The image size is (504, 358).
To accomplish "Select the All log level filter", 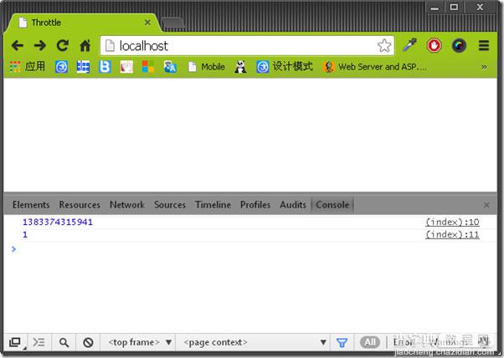I will pyautogui.click(x=370, y=342).
